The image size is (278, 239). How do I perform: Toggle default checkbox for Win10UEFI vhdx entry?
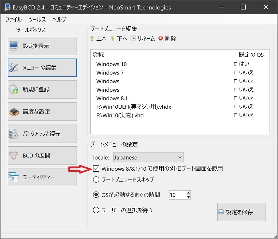click(235, 107)
